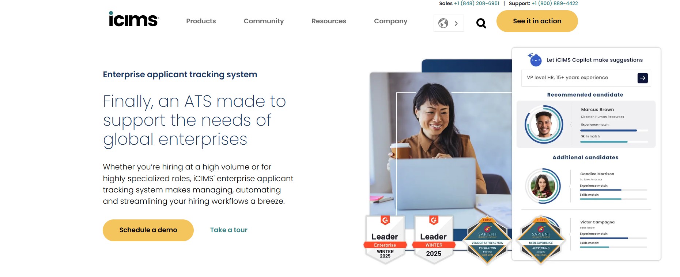Click Marcus Brown's experience match bar
This screenshot has width=680, height=277.
(614, 130)
